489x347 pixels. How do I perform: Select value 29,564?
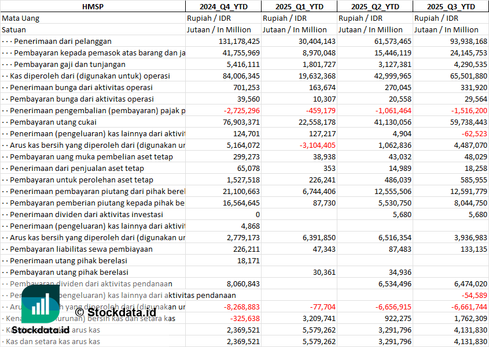[475, 99]
